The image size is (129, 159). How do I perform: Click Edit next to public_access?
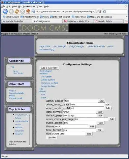pyautogui.click(x=101, y=123)
